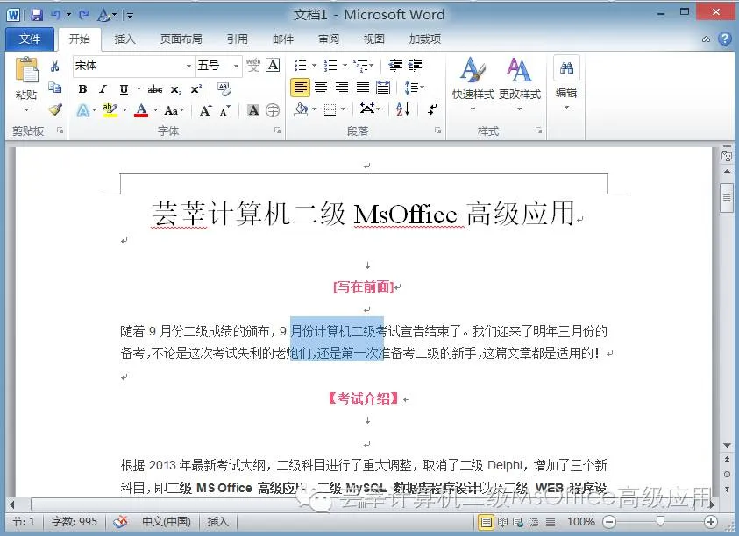Click the Enclose Characters circled icon
Image resolution: width=739 pixels, height=536 pixels.
pyautogui.click(x=273, y=110)
